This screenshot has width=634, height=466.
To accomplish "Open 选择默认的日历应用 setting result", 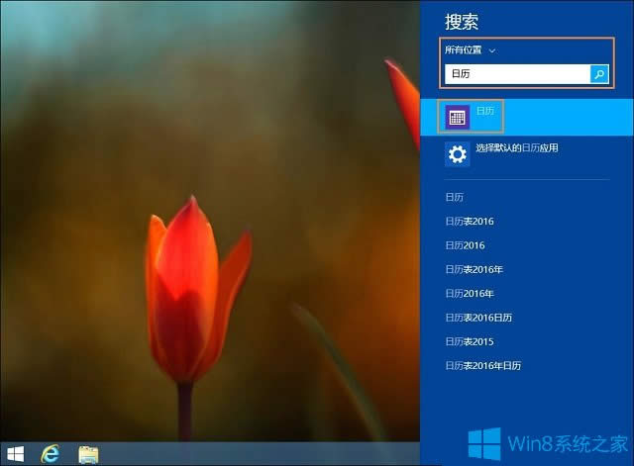I will [x=516, y=148].
